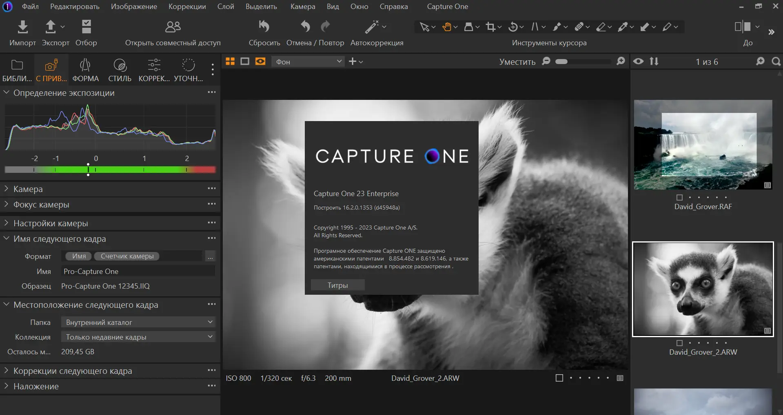This screenshot has width=783, height=415.
Task: Switch to grid browser view icon
Action: click(x=230, y=62)
